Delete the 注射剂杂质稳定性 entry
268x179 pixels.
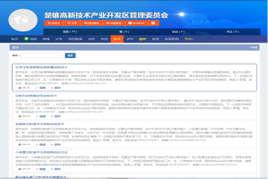[x=56, y=116]
